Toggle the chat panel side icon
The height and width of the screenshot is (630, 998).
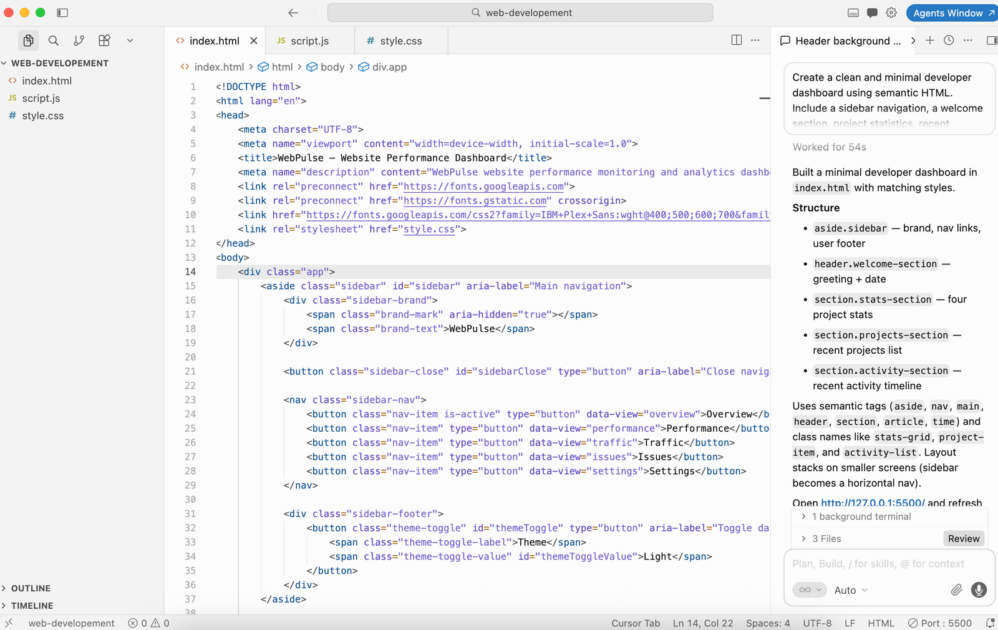tap(992, 40)
